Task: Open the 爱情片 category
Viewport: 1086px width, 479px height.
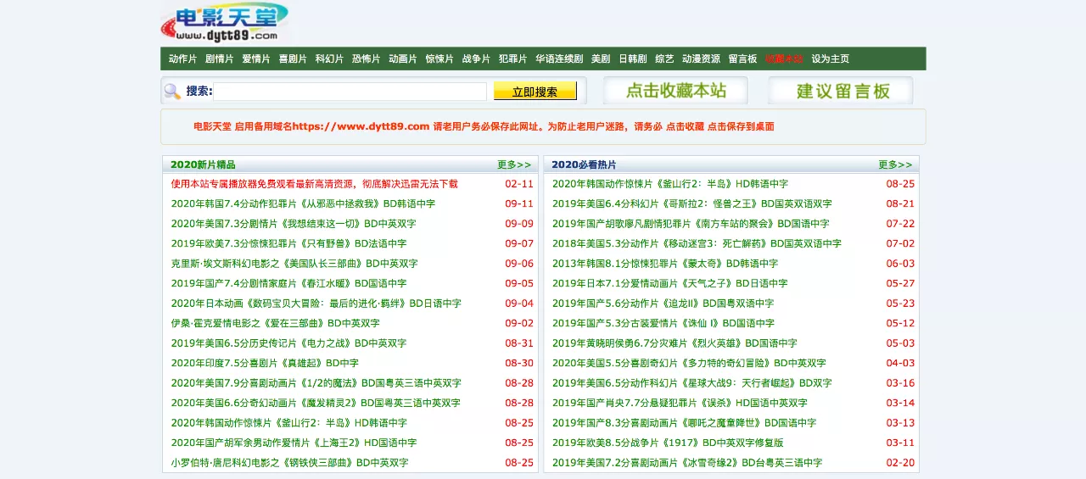Action: [256, 58]
